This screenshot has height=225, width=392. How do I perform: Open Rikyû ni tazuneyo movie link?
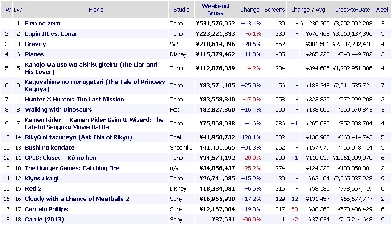pyautogui.click(x=78, y=137)
